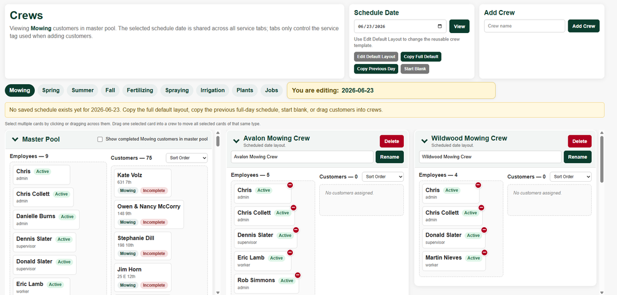Open the calendar picker in Schedule Date
This screenshot has width=617, height=295.
point(440,26)
